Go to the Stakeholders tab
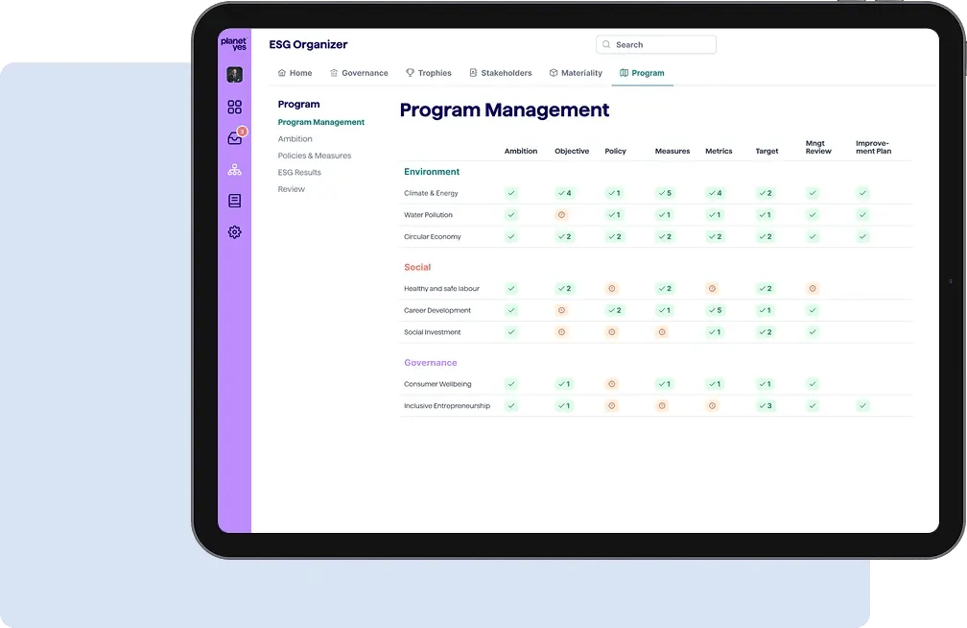The width and height of the screenshot is (967, 628). pyautogui.click(x=500, y=73)
